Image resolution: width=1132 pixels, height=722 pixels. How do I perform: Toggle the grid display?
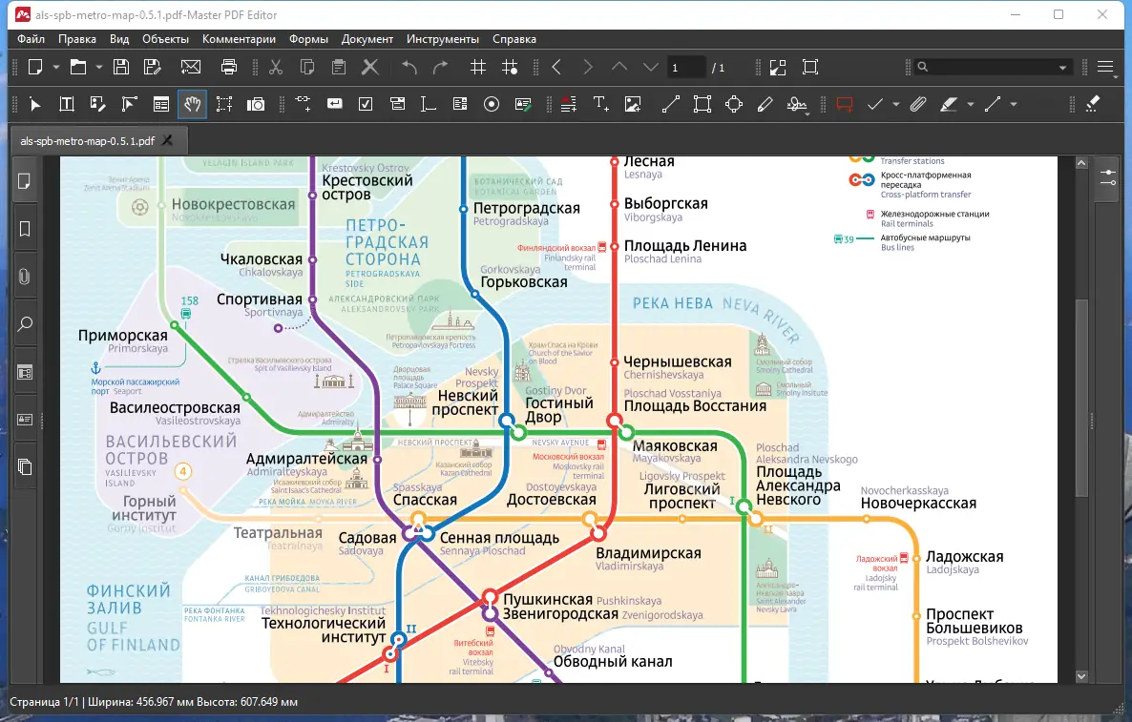pyautogui.click(x=478, y=67)
